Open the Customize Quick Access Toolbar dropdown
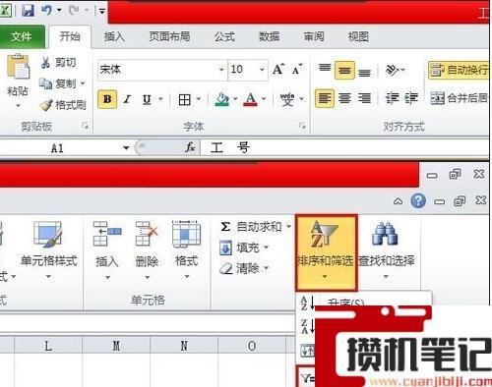Viewport: 492px width, 387px height. (102, 12)
